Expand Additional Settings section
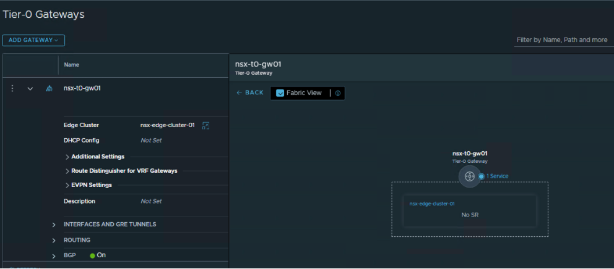The height and width of the screenshot is (269, 614). tap(67, 157)
